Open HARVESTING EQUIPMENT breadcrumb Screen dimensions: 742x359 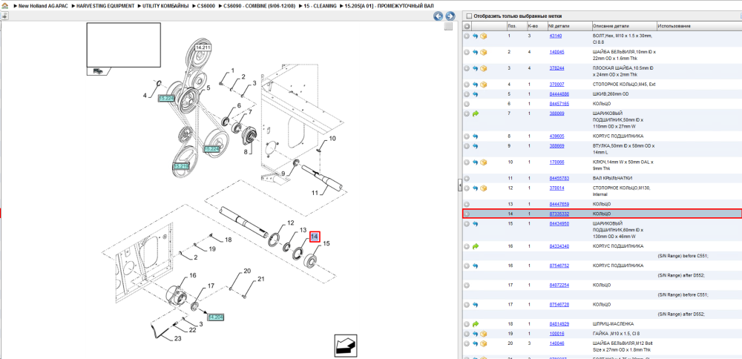pyautogui.click(x=105, y=6)
